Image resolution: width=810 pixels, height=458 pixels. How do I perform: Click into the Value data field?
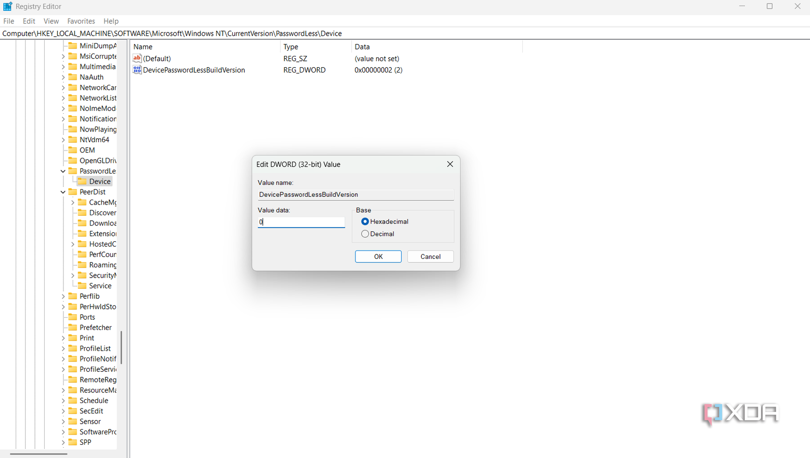(301, 222)
